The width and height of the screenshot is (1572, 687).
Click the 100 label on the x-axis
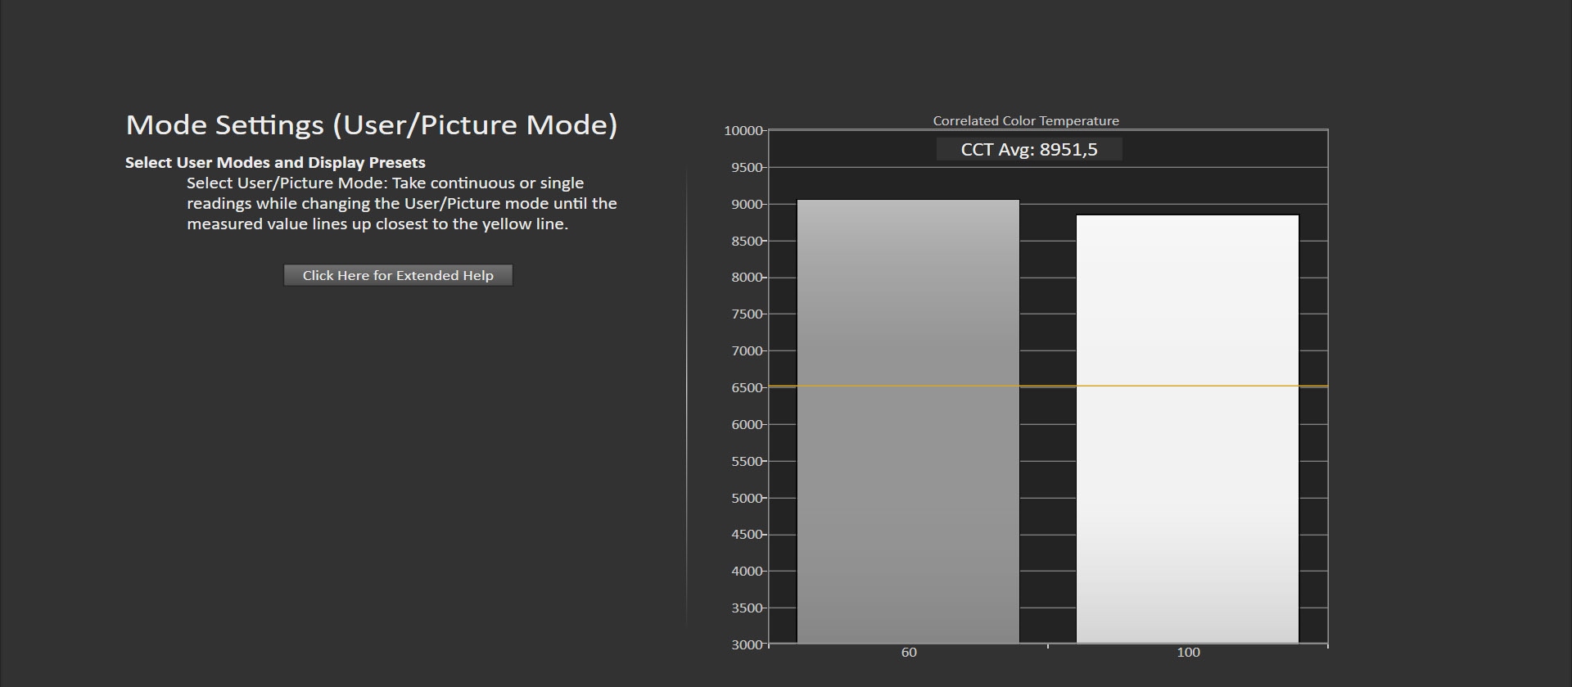point(1188,653)
